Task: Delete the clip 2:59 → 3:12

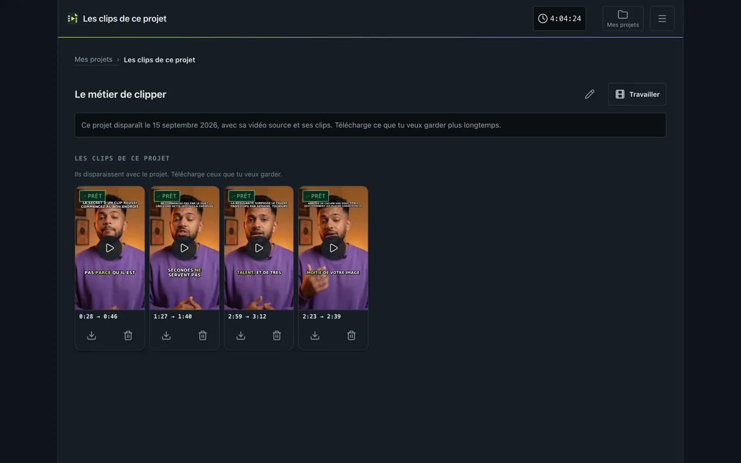Action: click(x=277, y=335)
